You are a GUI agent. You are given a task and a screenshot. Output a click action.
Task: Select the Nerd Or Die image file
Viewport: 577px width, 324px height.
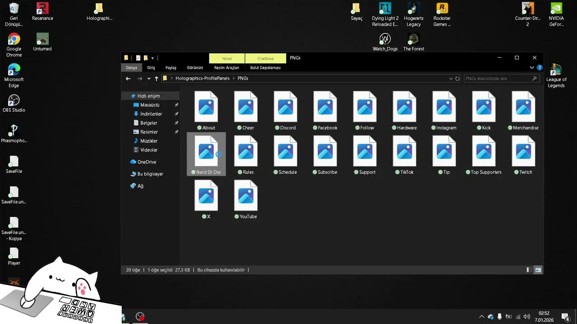coord(206,155)
